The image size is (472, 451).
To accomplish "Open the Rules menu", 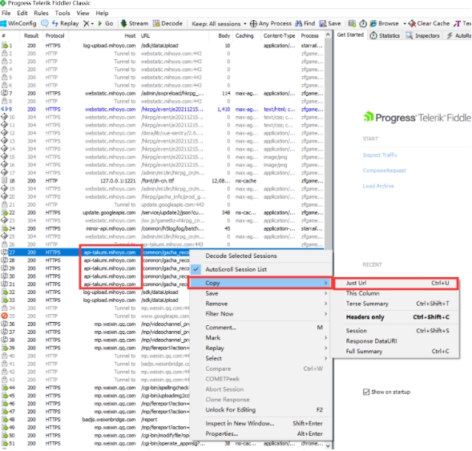I will 41,14.
